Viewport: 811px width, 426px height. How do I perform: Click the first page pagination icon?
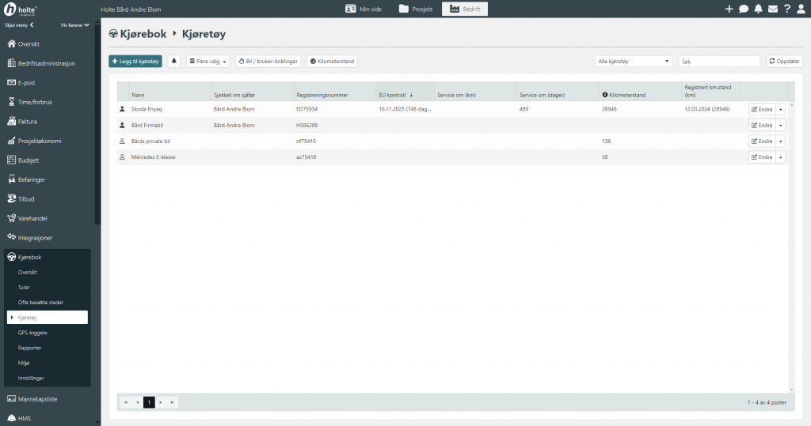click(x=125, y=402)
